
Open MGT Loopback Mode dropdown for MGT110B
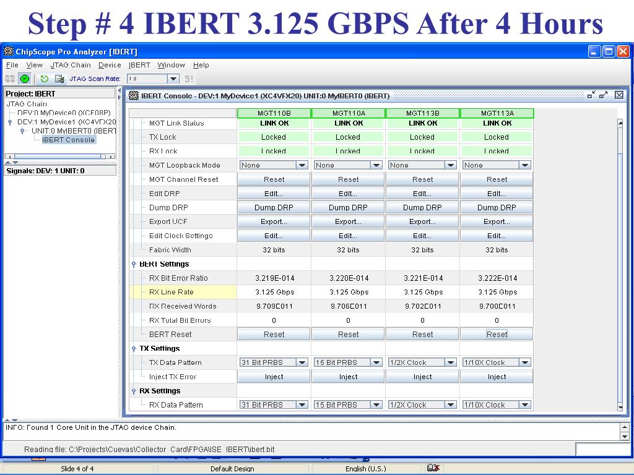tap(302, 165)
